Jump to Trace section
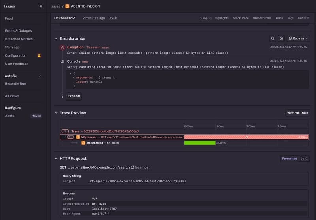The height and width of the screenshot is (220, 316). [279, 18]
